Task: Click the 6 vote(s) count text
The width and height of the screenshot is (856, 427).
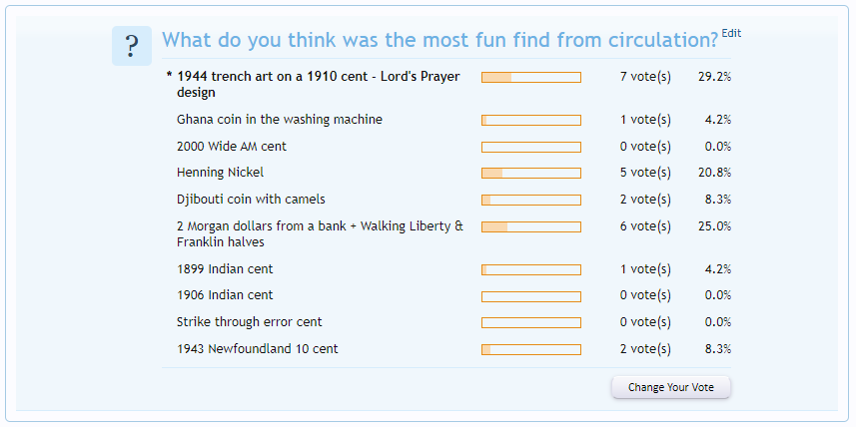Action: 645,226
